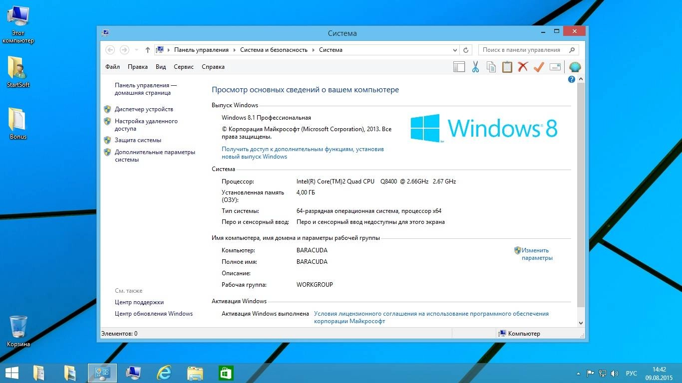Open Центр поддержки link
This screenshot has width=682, height=383.
(139, 302)
